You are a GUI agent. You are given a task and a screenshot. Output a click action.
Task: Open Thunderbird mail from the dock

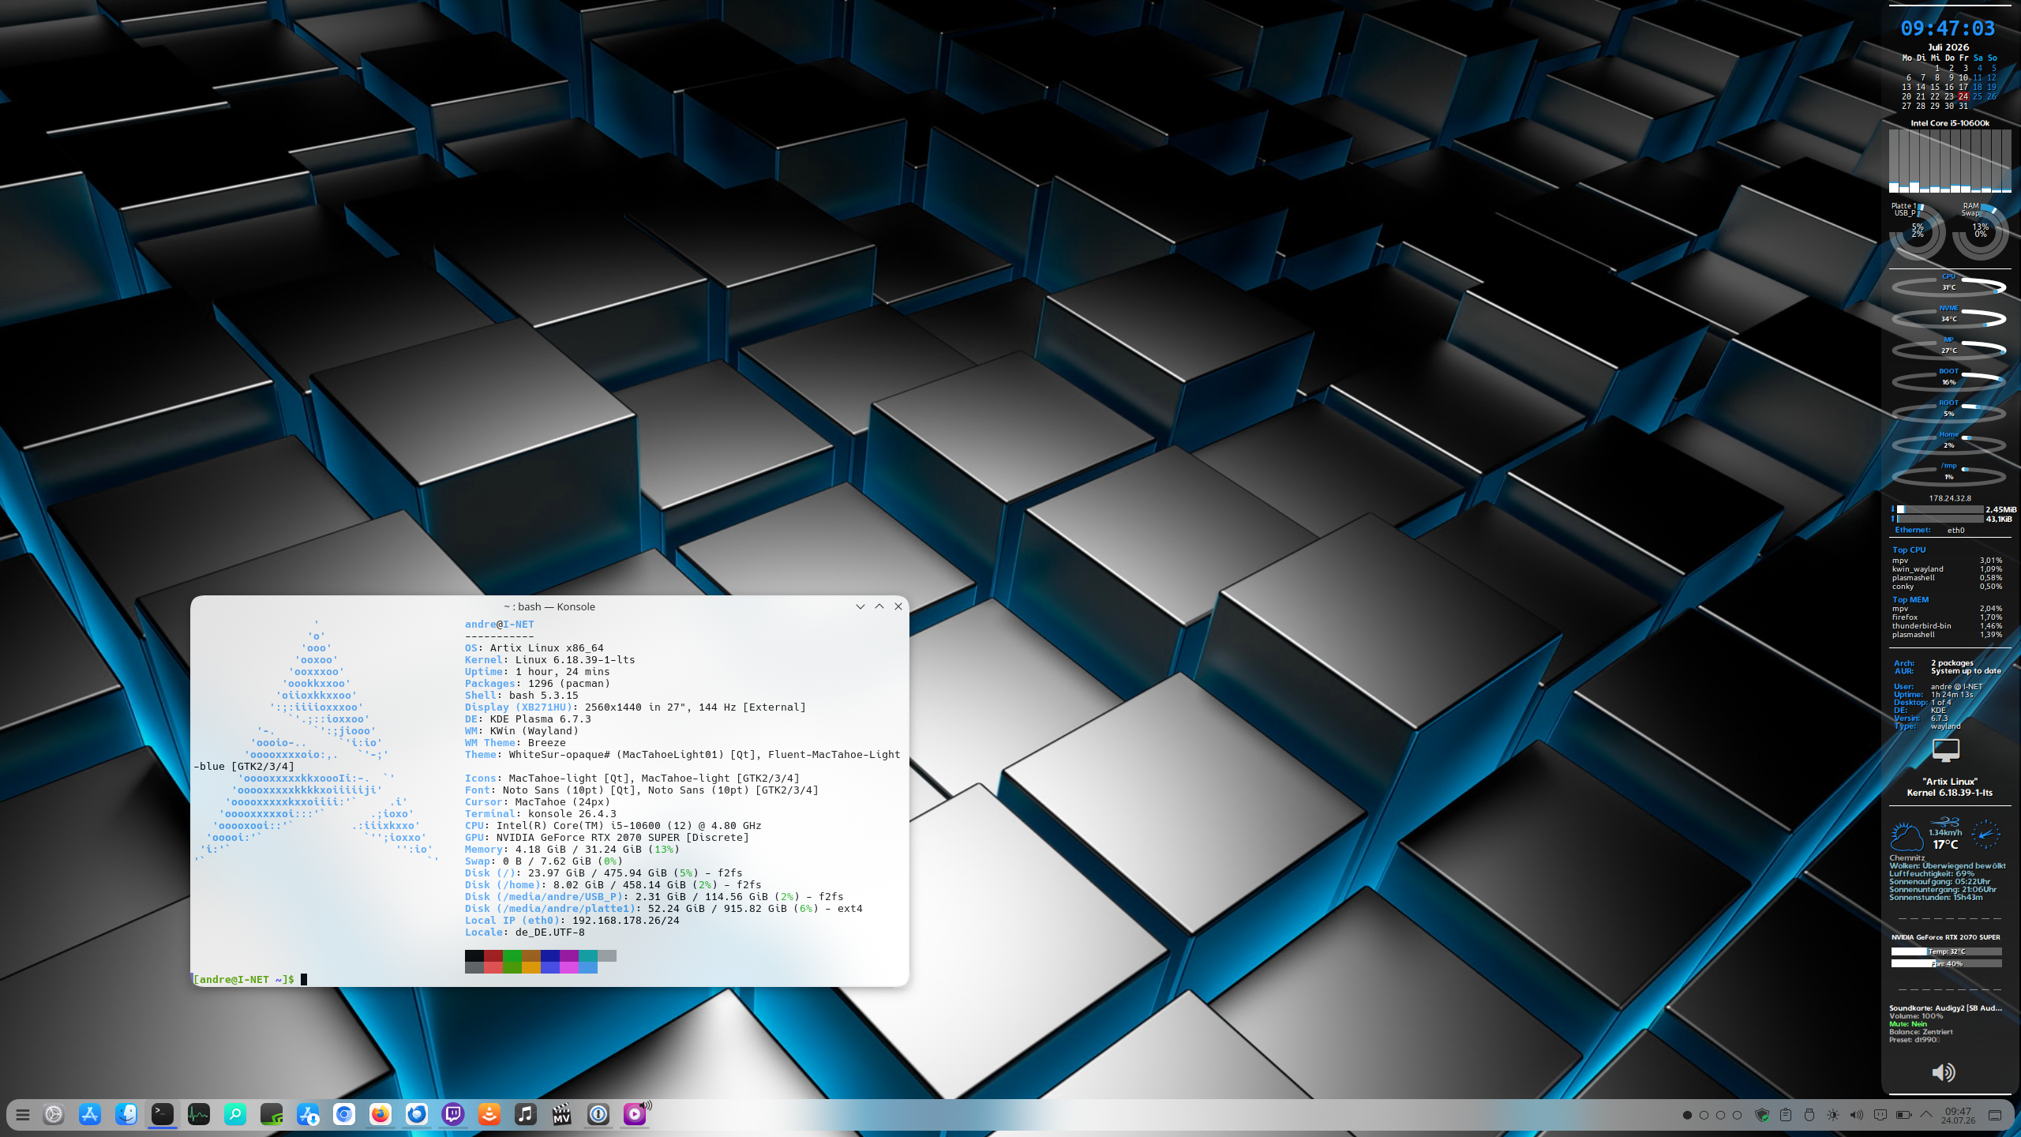(417, 1114)
